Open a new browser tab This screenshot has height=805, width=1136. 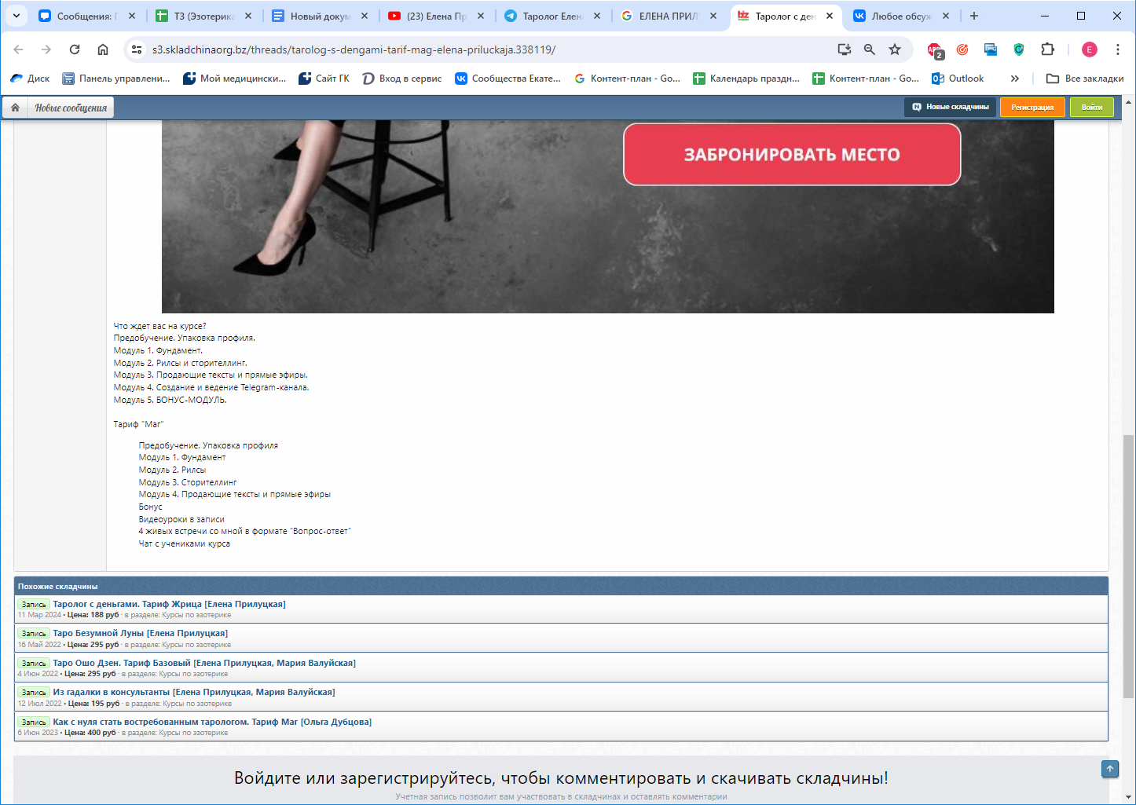pos(974,16)
